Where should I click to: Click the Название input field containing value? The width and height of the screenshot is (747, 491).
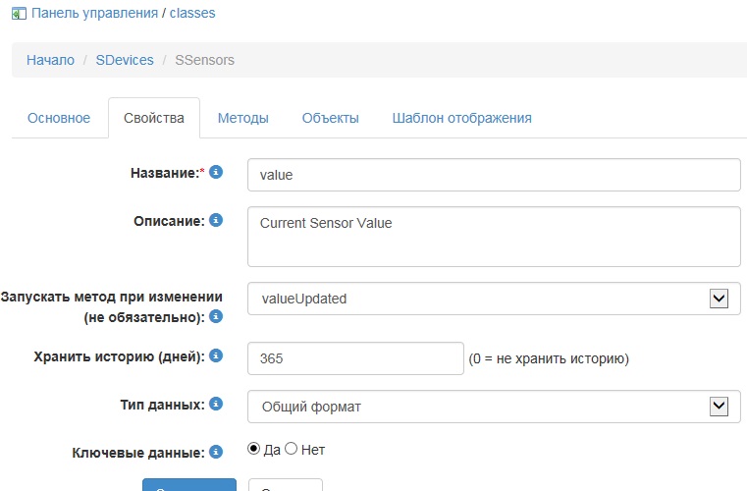[x=494, y=175]
